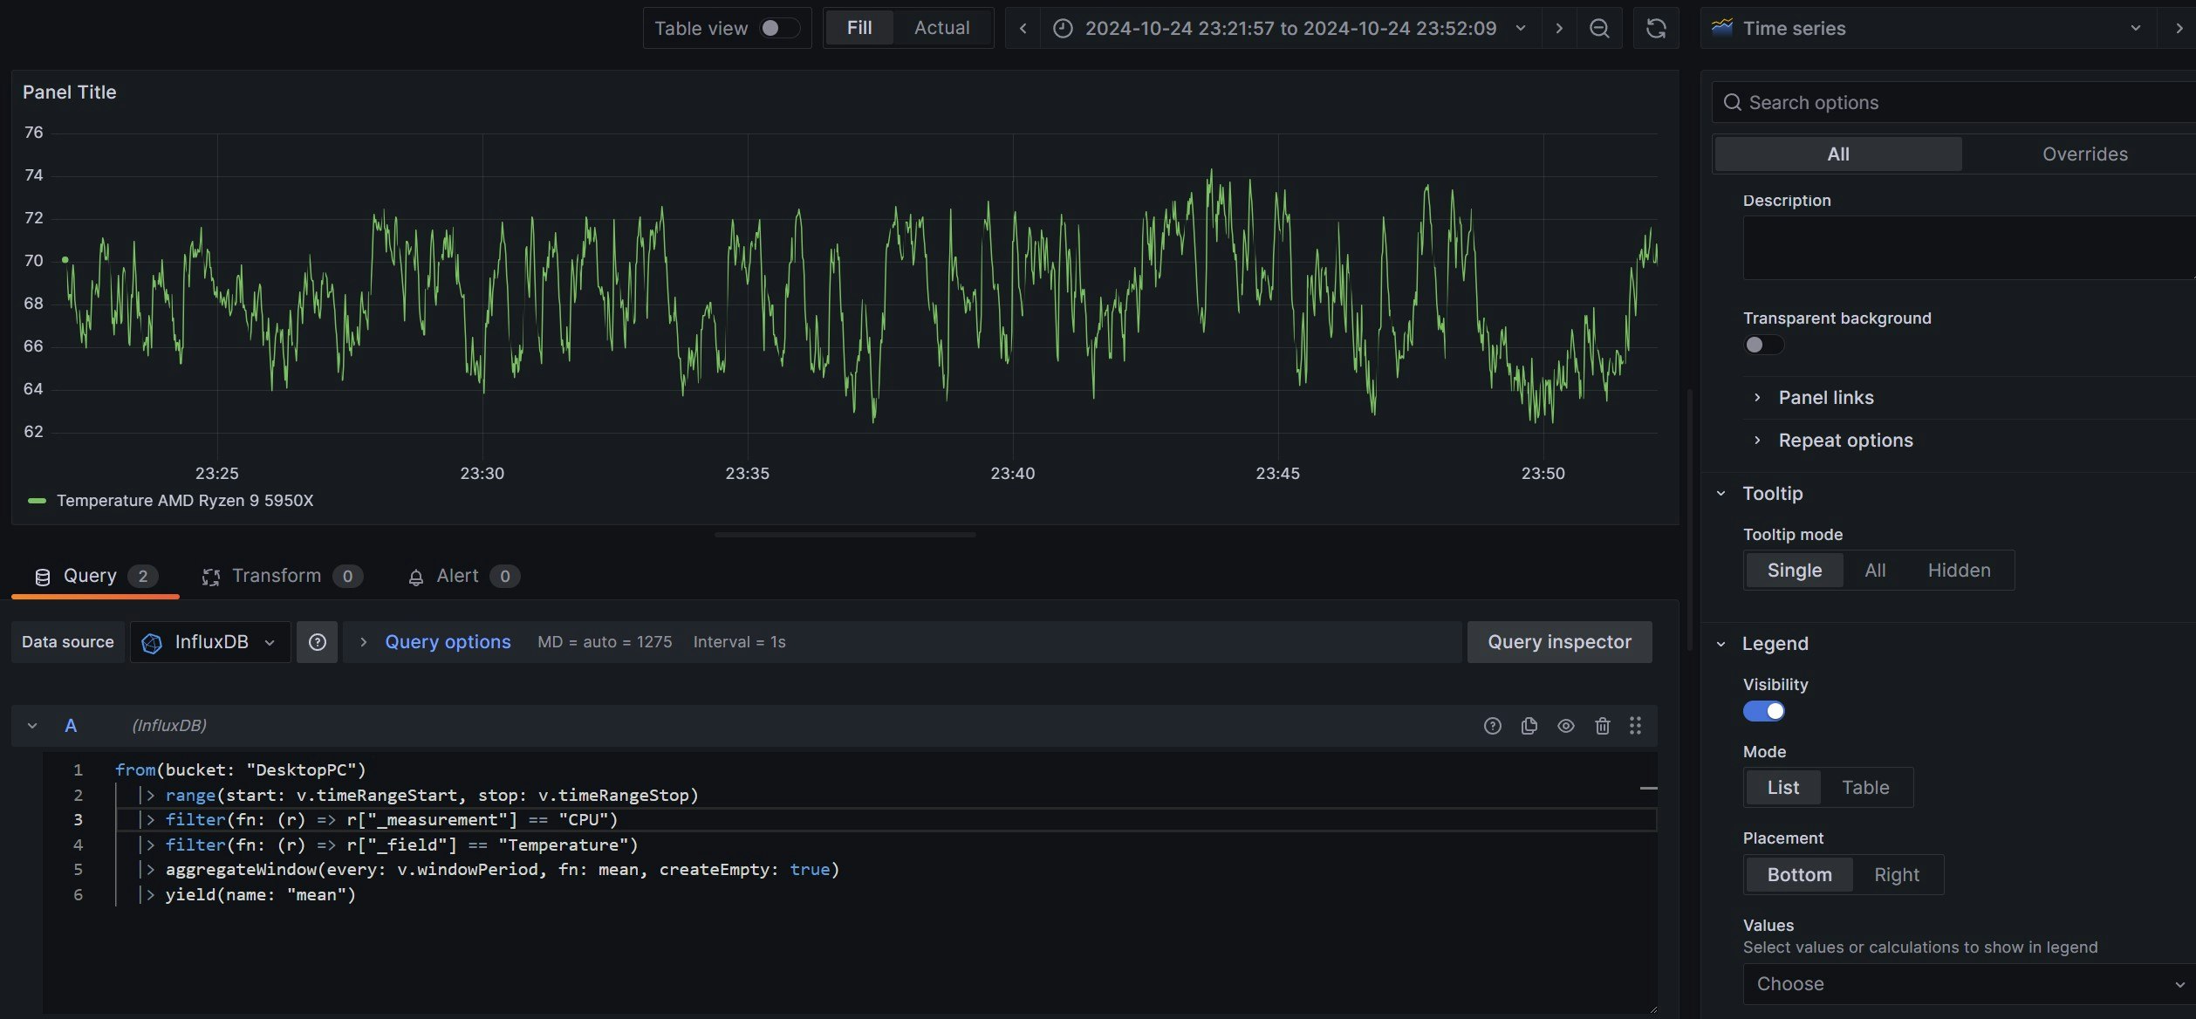Screen dimensions: 2196x1019
Task: Enable Transparent background switch
Action: (x=1762, y=345)
